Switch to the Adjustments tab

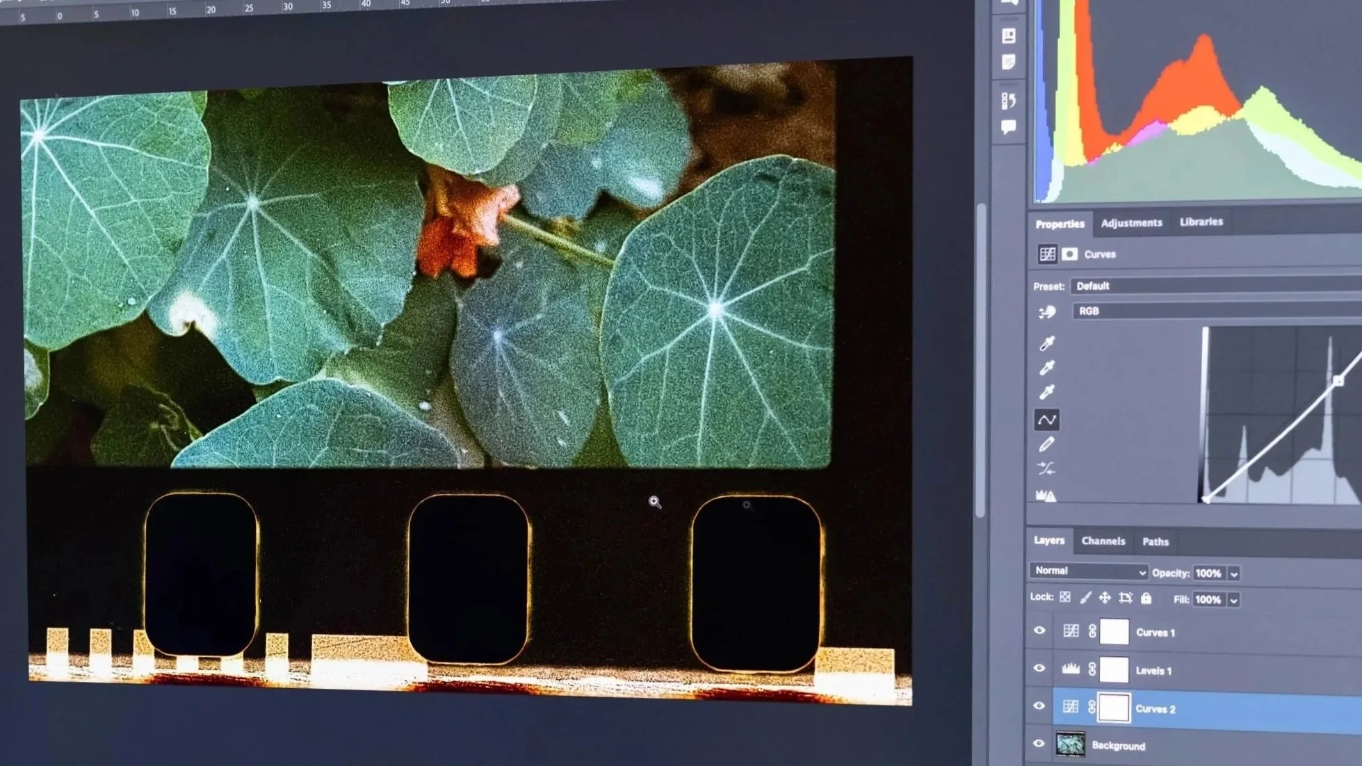click(x=1131, y=222)
